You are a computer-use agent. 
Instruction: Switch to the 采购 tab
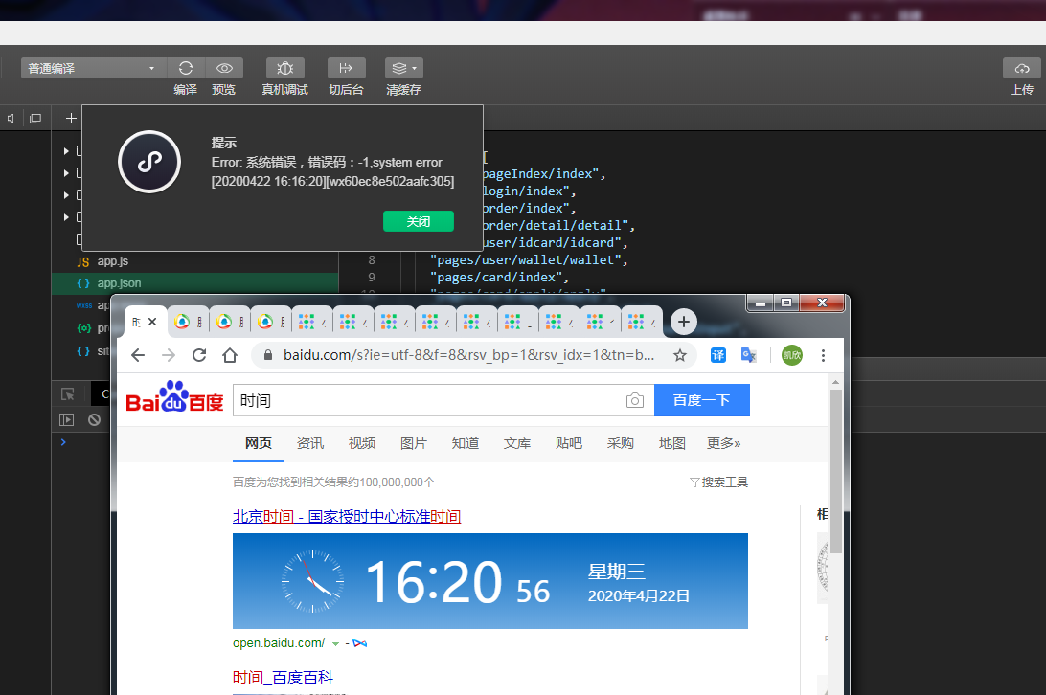coord(621,443)
